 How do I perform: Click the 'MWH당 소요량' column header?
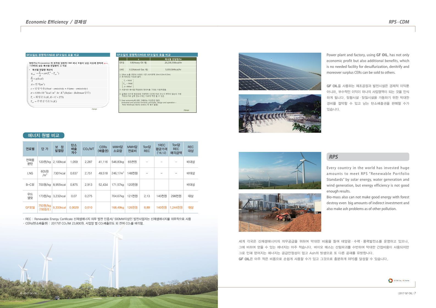pyautogui.click(x=118, y=149)
